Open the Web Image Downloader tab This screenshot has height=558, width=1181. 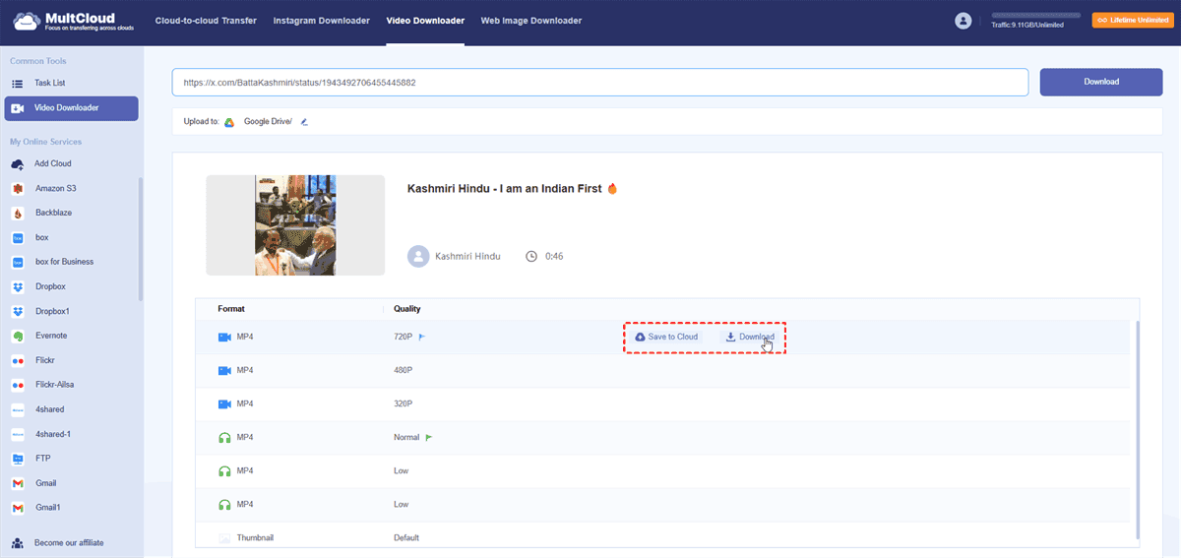click(x=530, y=21)
